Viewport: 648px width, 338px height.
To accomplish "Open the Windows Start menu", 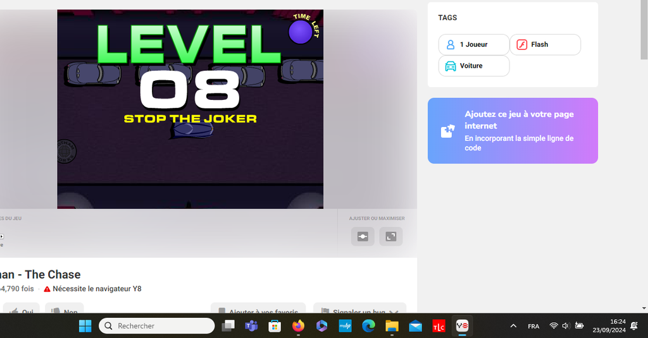I will coord(85,326).
